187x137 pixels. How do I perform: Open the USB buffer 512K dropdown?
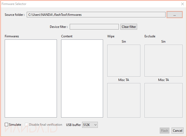[90, 125]
